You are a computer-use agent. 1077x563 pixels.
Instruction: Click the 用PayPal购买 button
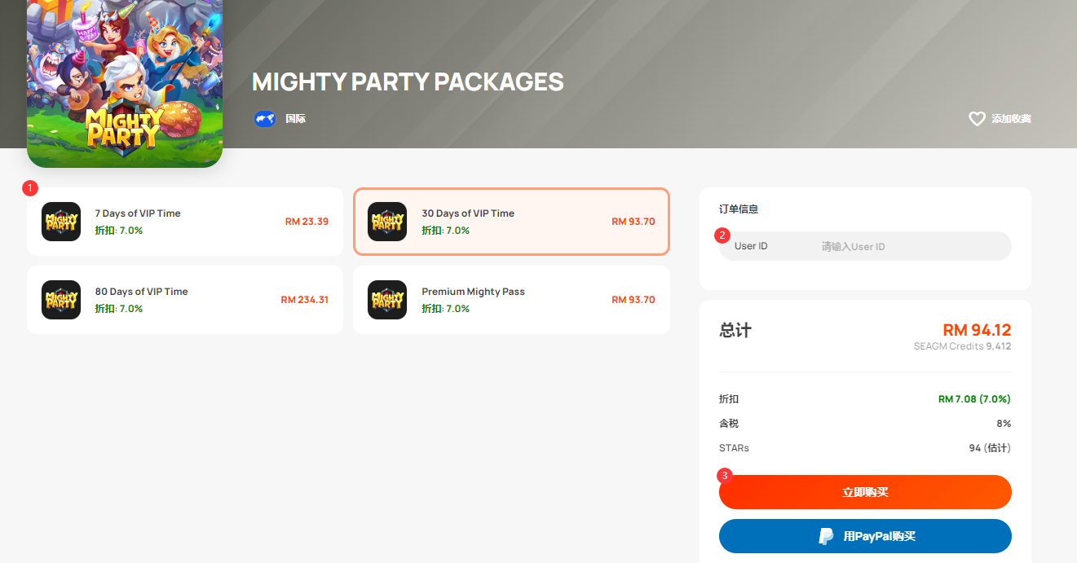[865, 536]
